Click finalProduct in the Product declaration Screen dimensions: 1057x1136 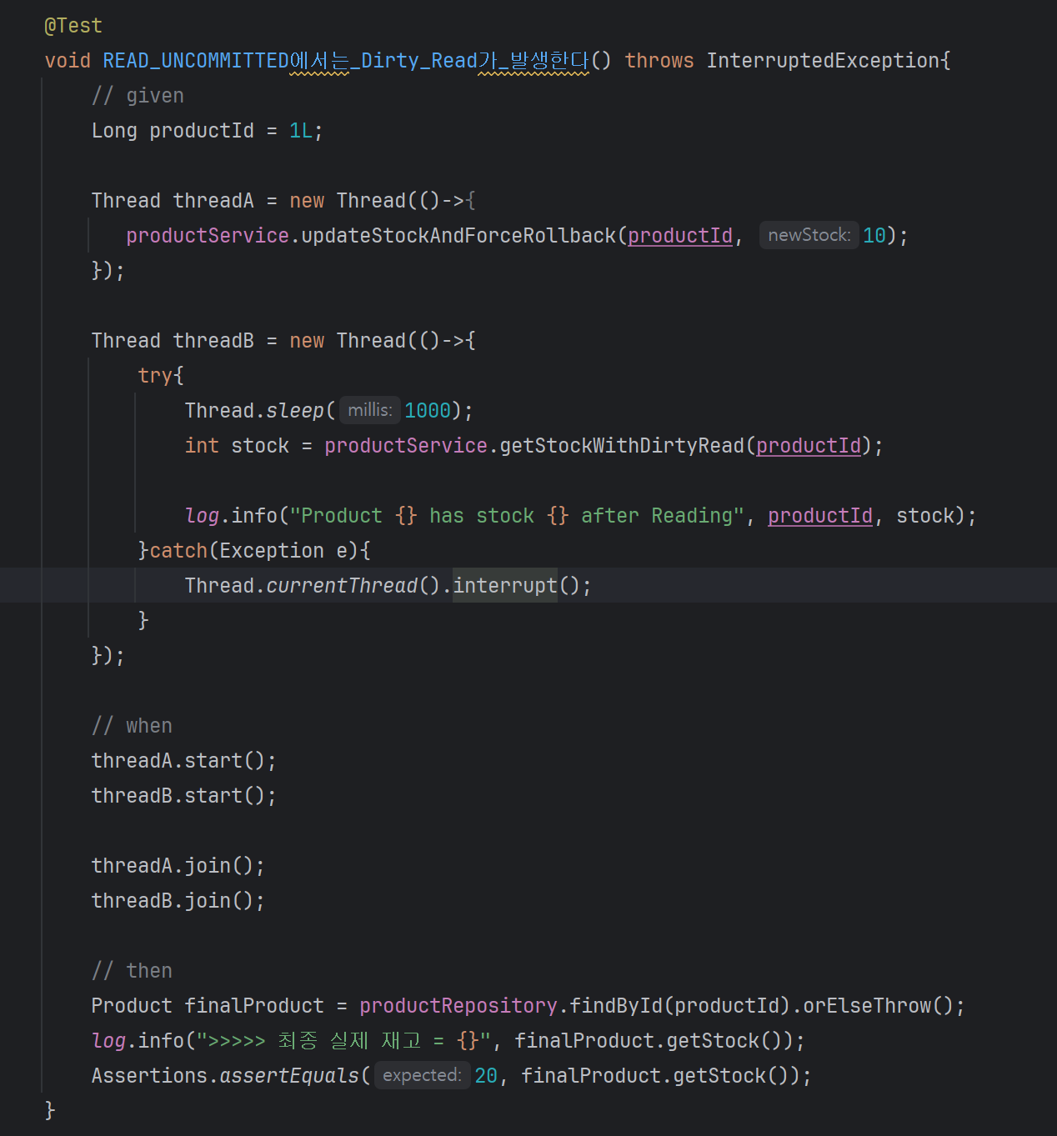point(254,1006)
